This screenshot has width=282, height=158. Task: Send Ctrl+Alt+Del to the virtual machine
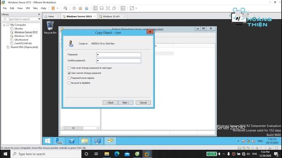65,8
